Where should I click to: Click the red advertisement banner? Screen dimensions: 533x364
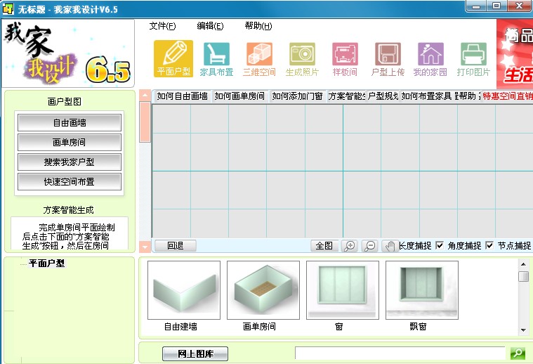coord(515,53)
